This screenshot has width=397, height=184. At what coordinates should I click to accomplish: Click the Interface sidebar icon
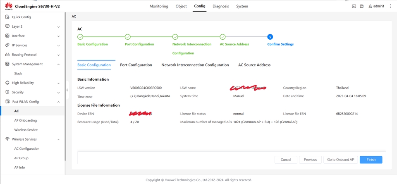(7, 36)
